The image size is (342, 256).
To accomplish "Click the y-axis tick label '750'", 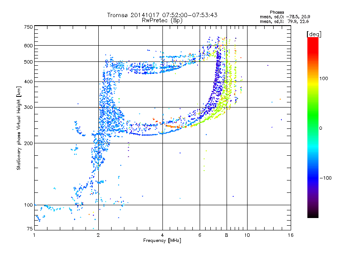I will tap(29, 27).
